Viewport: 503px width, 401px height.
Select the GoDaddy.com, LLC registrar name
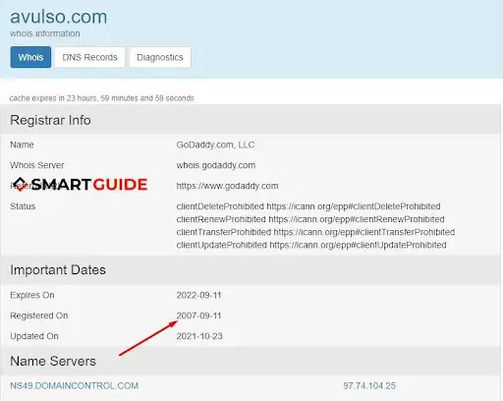(215, 144)
